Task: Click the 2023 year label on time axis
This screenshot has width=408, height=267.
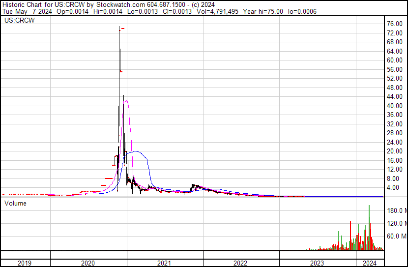Action: [x=317, y=263]
